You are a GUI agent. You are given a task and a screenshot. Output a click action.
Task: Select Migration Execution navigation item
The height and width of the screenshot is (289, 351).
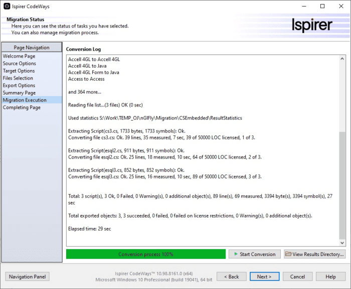(x=25, y=100)
